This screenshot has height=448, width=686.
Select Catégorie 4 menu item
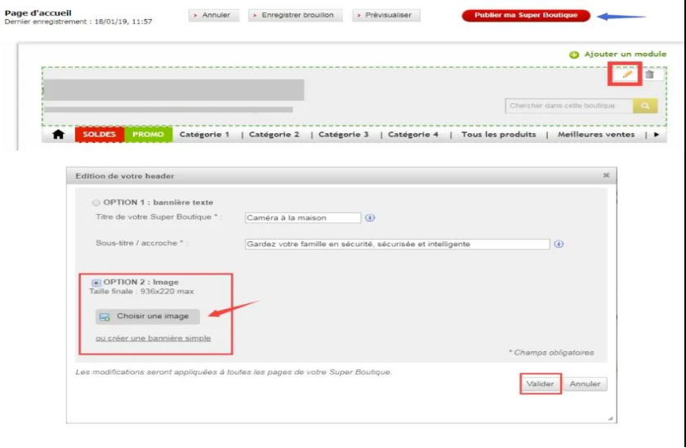[x=413, y=134]
